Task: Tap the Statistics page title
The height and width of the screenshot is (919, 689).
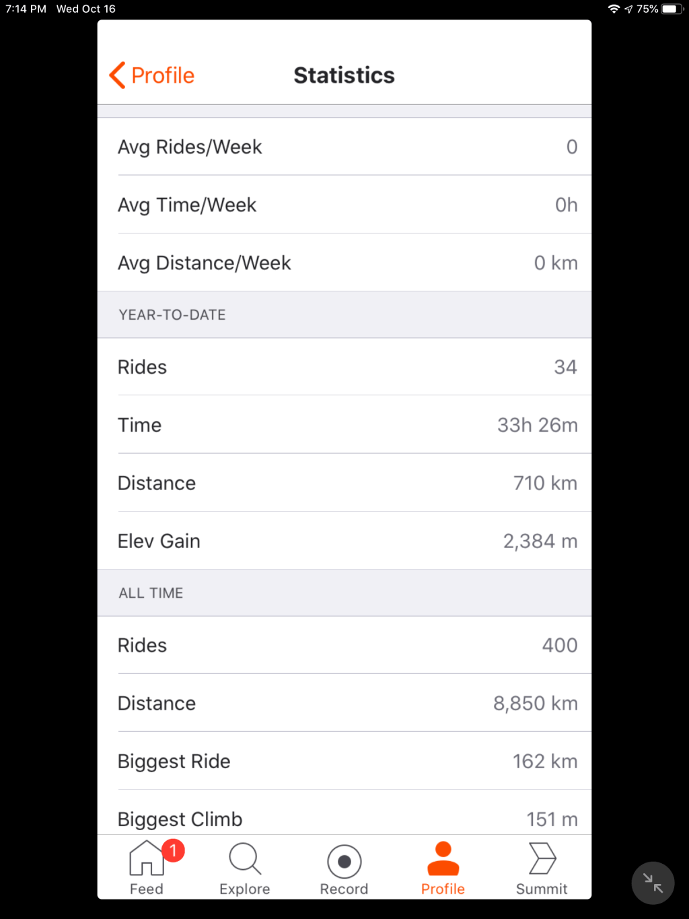Action: (344, 75)
